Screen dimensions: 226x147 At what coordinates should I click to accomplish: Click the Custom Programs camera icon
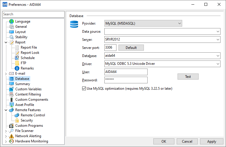(x=12, y=126)
